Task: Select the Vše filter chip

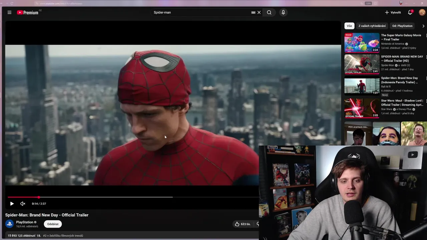Action: 349,26
